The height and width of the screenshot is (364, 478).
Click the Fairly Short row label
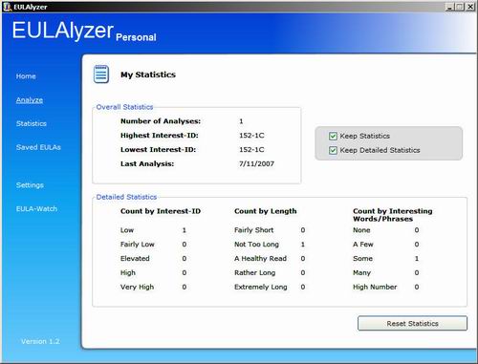[253, 230]
